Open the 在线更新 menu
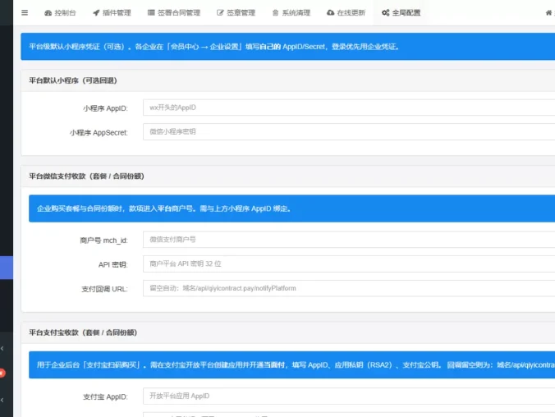Viewport: 555px width, 417px height. click(x=346, y=13)
